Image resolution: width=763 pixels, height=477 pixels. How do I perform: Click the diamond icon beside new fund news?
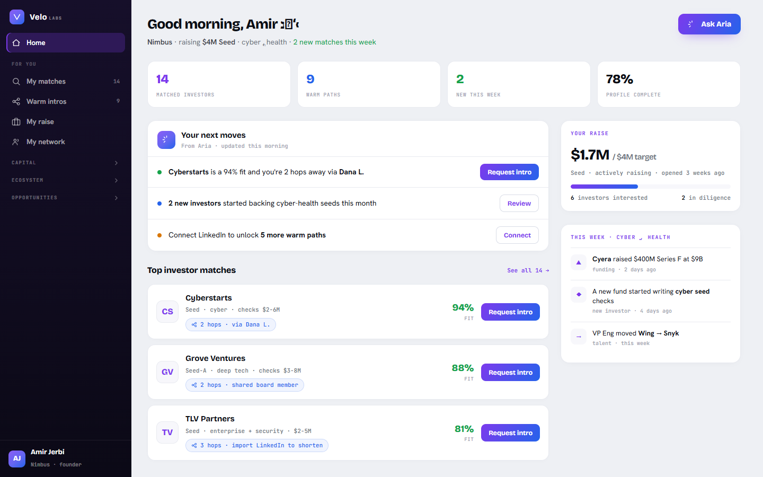point(579,294)
